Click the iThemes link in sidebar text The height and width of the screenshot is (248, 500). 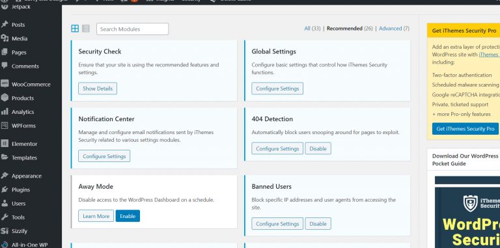click(x=489, y=55)
